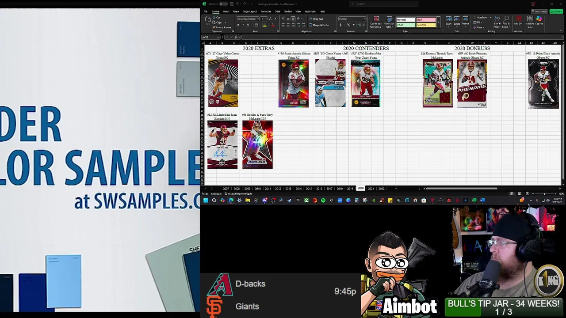Screen dimensions: 566x318
Task: Switch to the 2007 sheet tab
Action: coord(226,189)
